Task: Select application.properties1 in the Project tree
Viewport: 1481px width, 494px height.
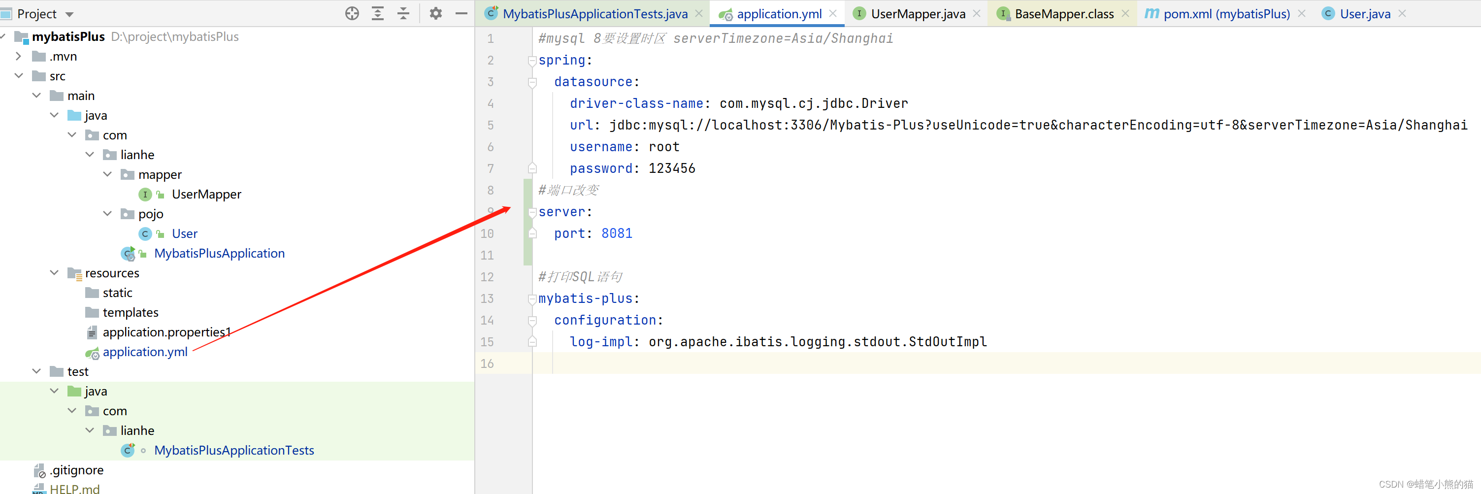Action: [x=165, y=332]
